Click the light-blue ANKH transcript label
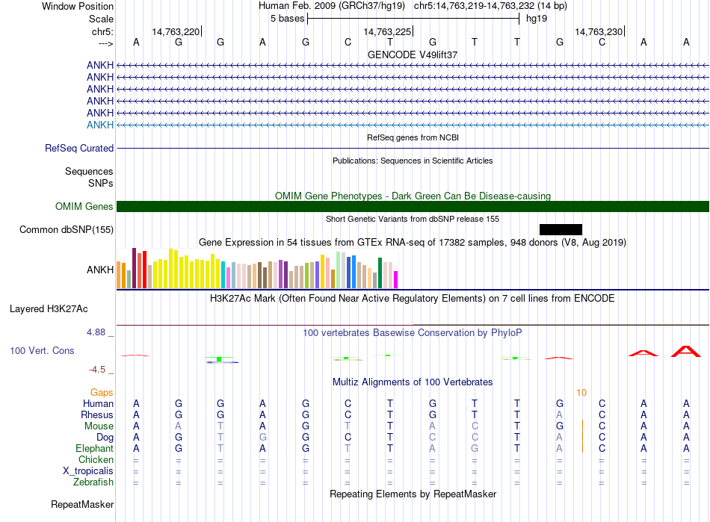The image size is (710, 522). coord(100,125)
